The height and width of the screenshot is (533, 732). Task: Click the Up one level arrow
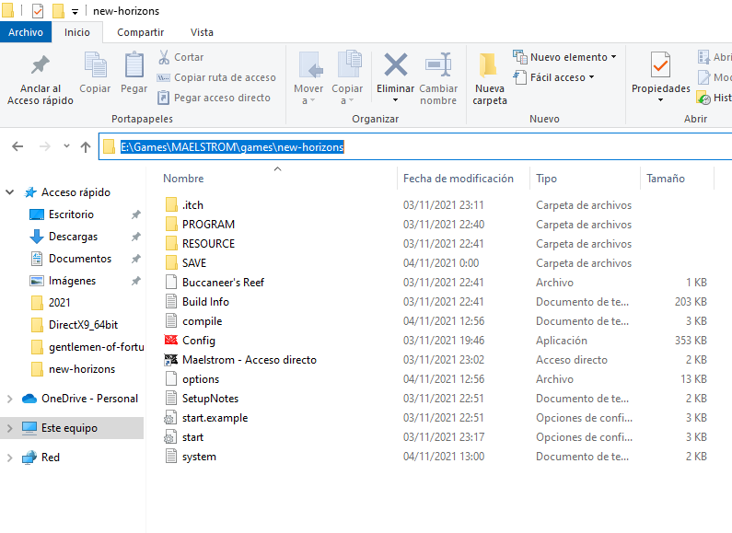tap(86, 147)
